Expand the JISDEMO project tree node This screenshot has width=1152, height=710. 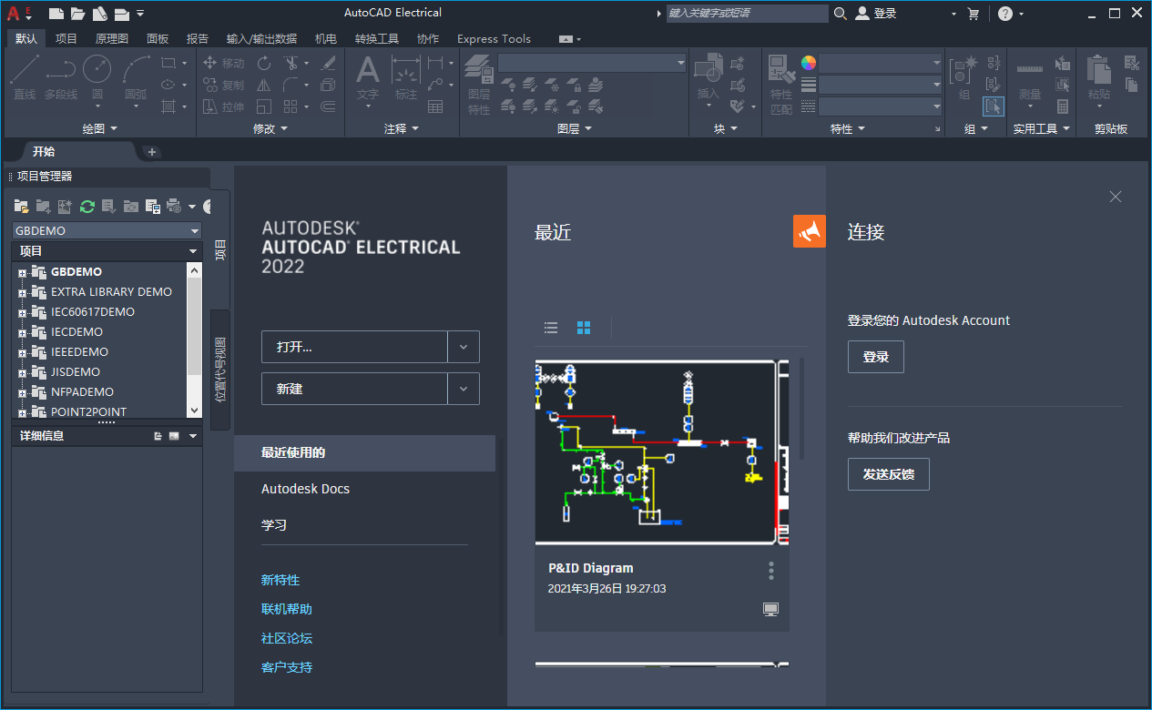(x=22, y=372)
